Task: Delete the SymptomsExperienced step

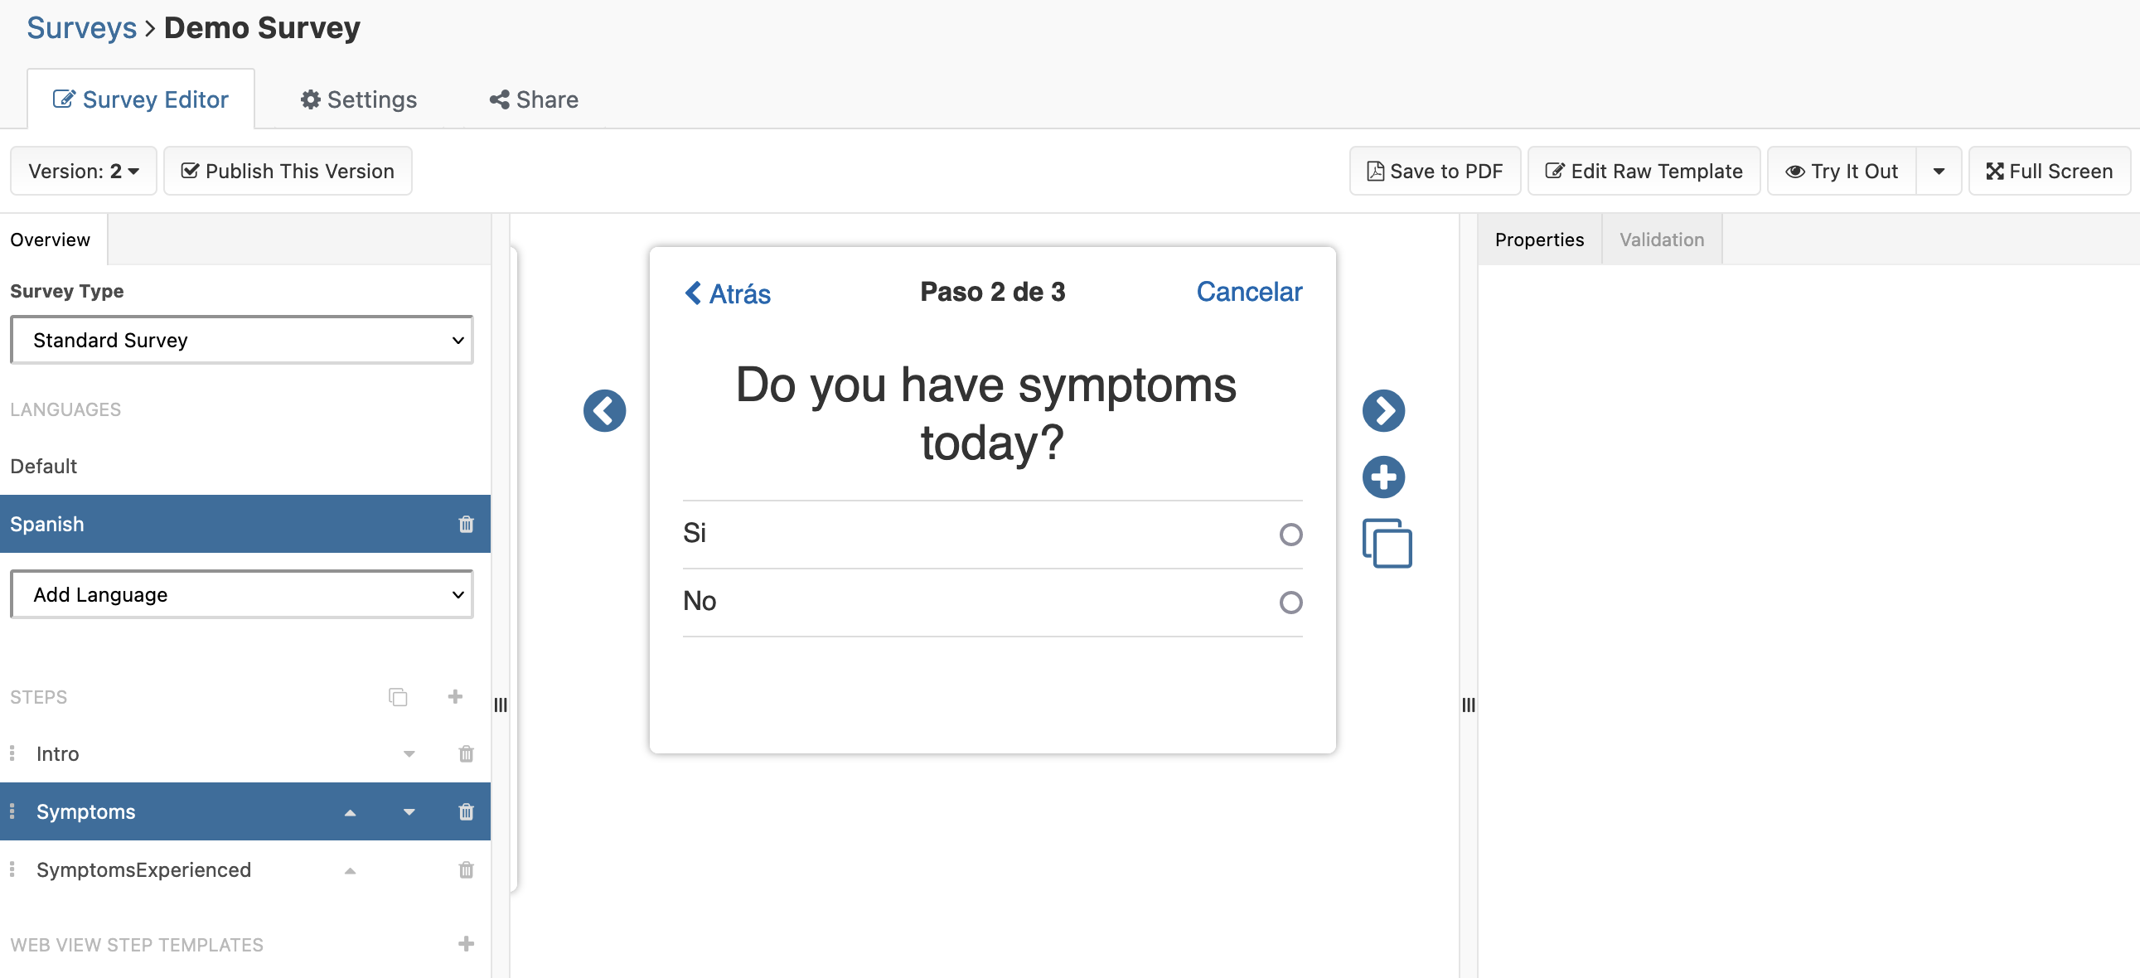Action: click(466, 870)
